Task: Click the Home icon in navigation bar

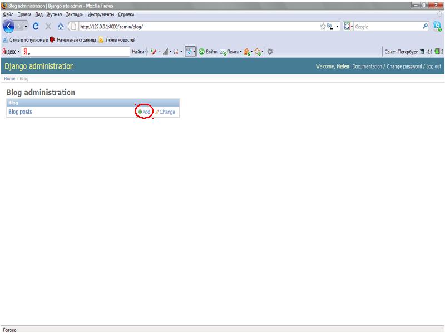Action: pyautogui.click(x=60, y=26)
